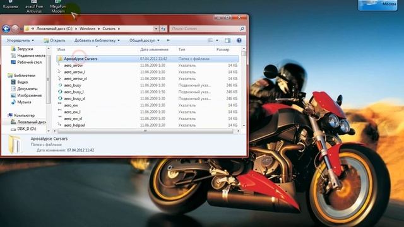This screenshot has height=227, width=404.
Task: Sort by the Размер column header
Action: point(223,49)
